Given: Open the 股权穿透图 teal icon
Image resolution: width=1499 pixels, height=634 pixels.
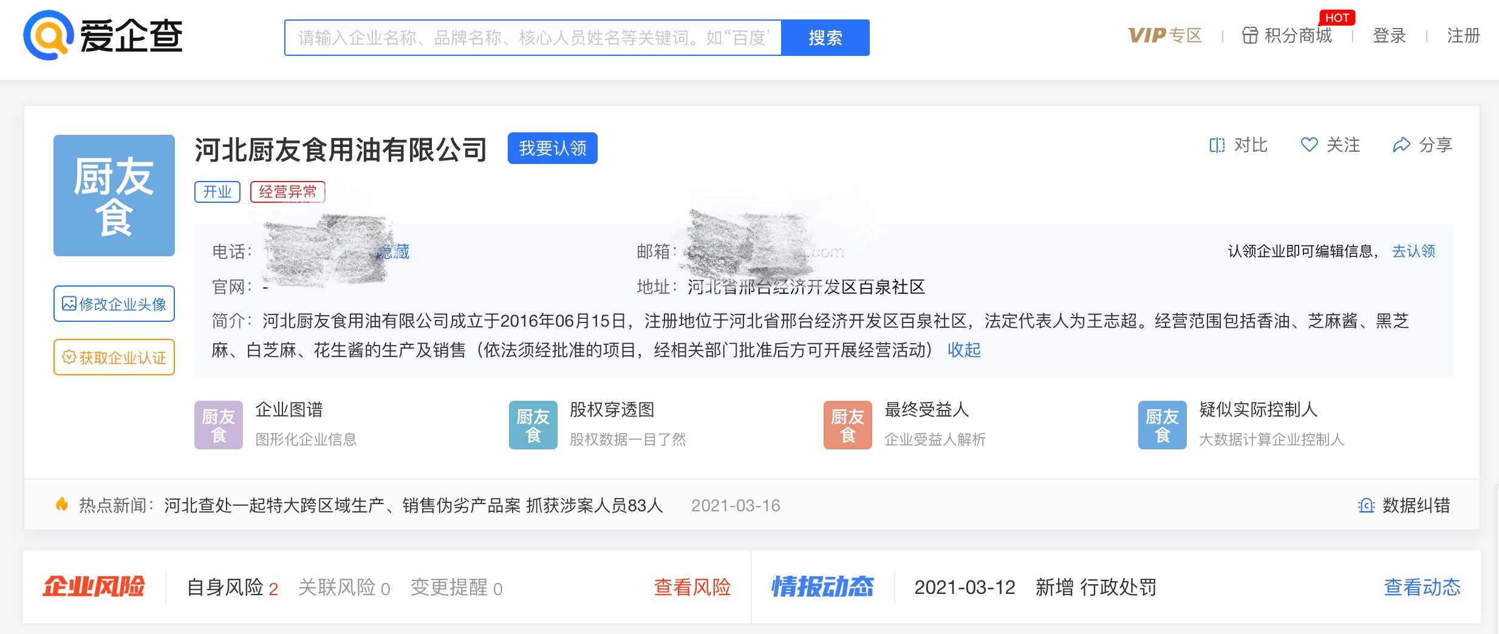Looking at the screenshot, I should point(533,425).
